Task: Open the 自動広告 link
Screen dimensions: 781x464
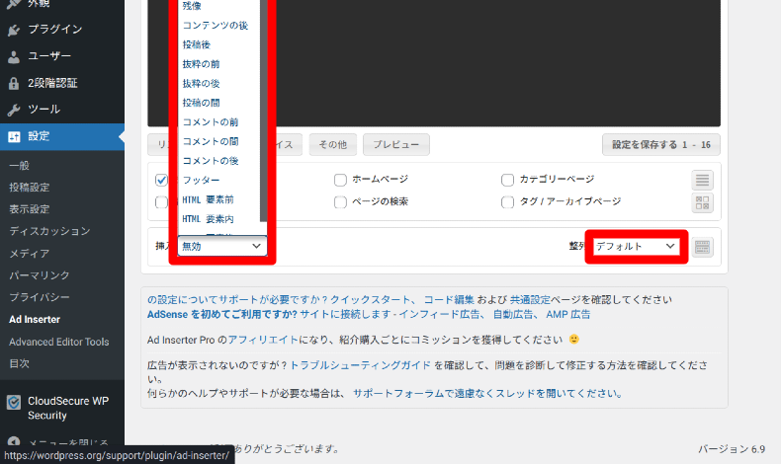Action: tap(512, 314)
